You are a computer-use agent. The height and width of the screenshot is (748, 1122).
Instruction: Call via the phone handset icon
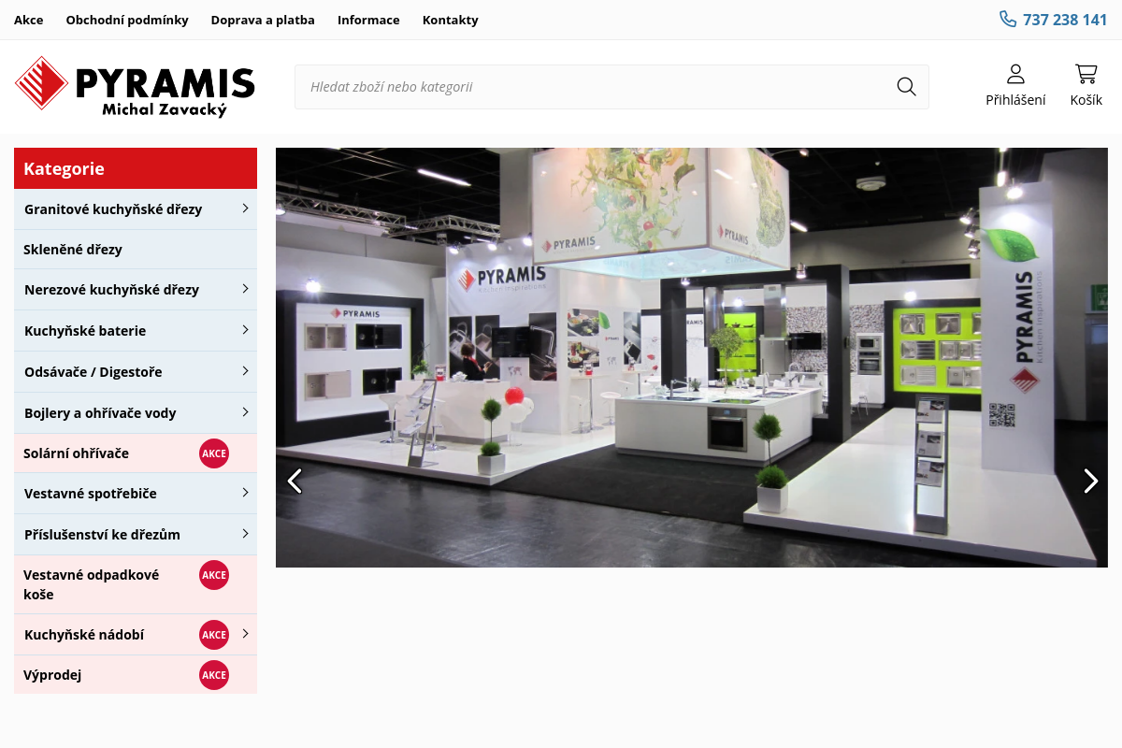pos(1008,20)
